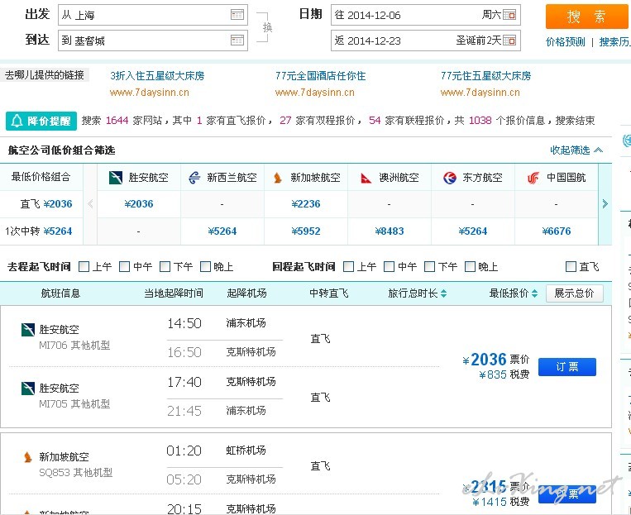
Task: Enable the 直飞 only checkbox
Action: 571,267
